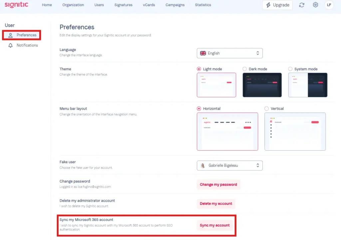Choose the Dark mode preview thumbnail
Image resolution: width=341 pixels, height=240 pixels.
pyautogui.click(x=262, y=85)
